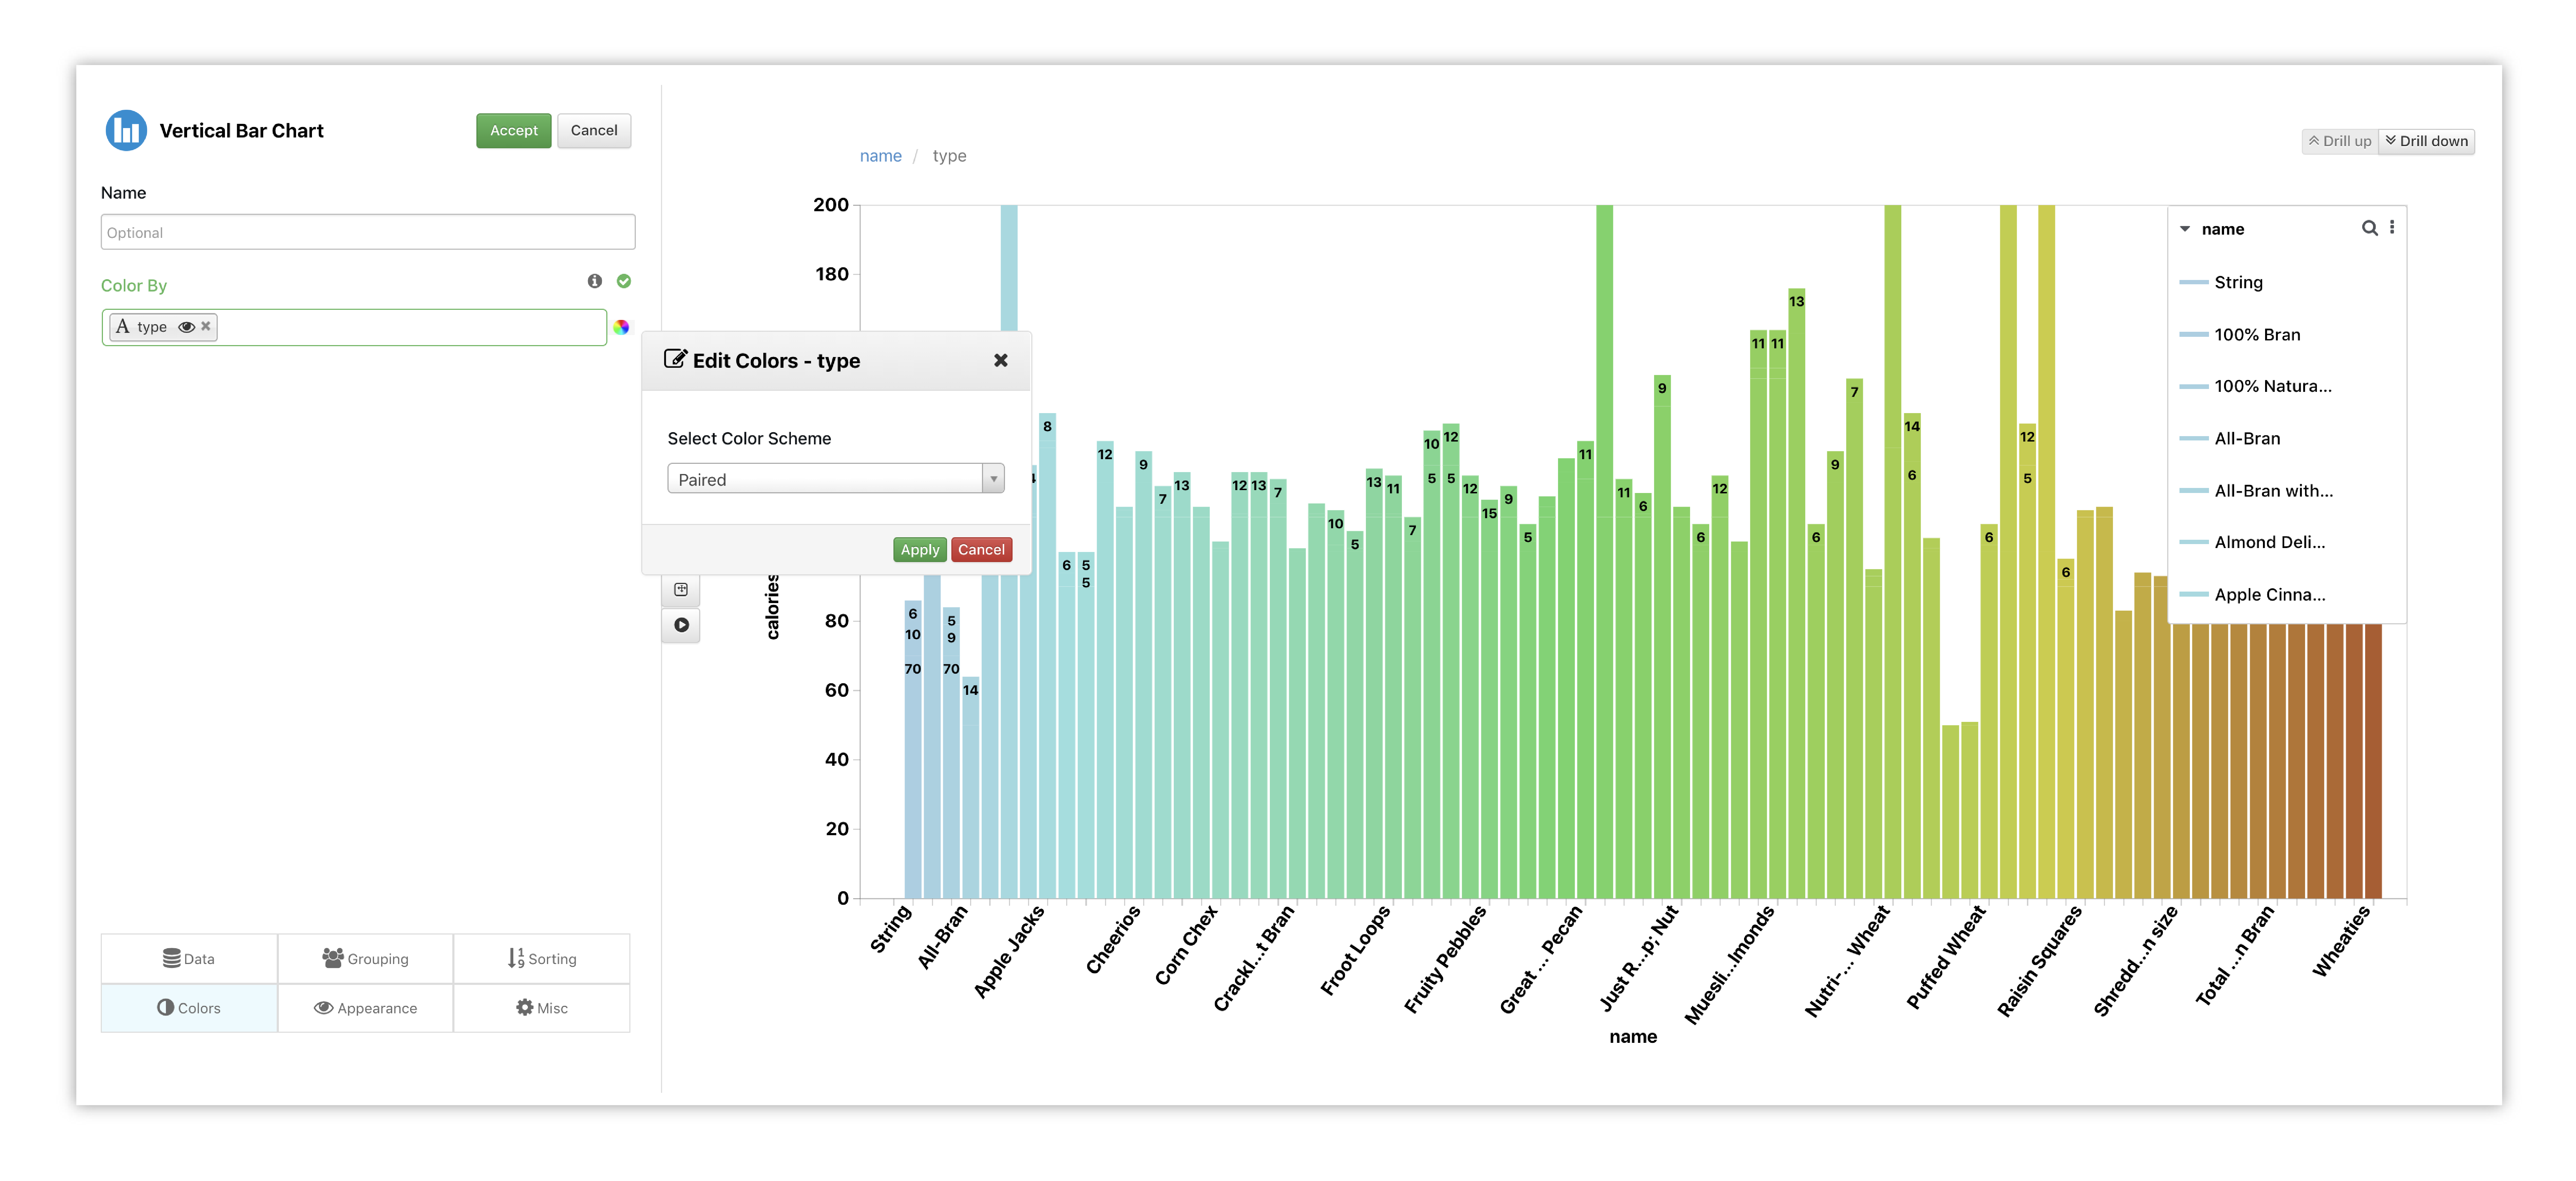Click the green Color By validation check icon

click(624, 281)
